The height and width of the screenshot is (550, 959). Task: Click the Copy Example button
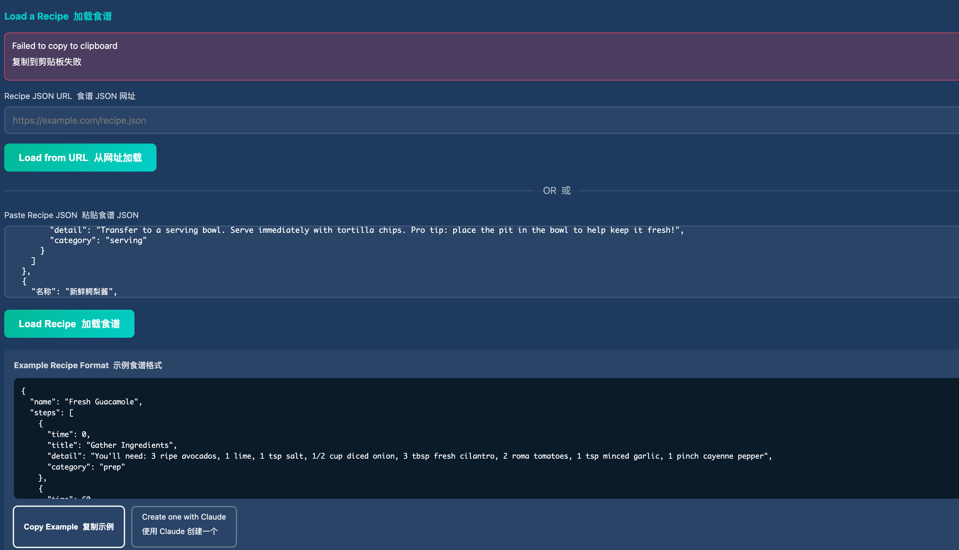tap(69, 526)
